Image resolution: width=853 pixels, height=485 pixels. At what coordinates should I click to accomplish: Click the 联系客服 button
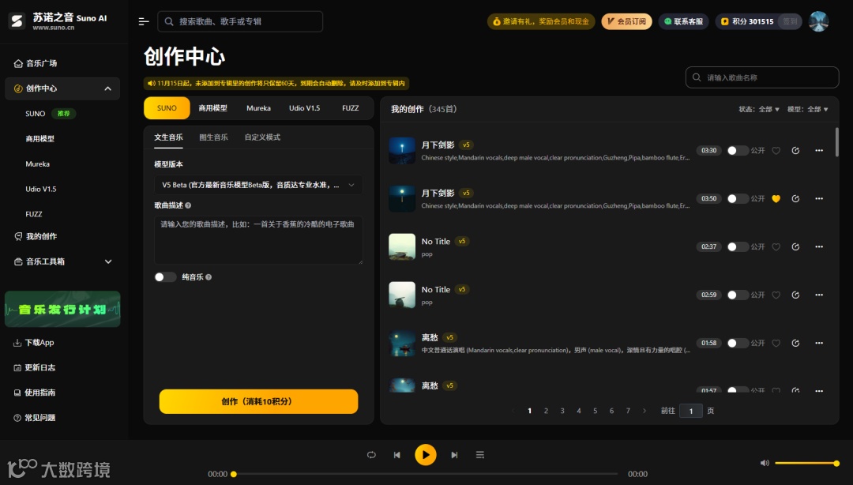684,21
